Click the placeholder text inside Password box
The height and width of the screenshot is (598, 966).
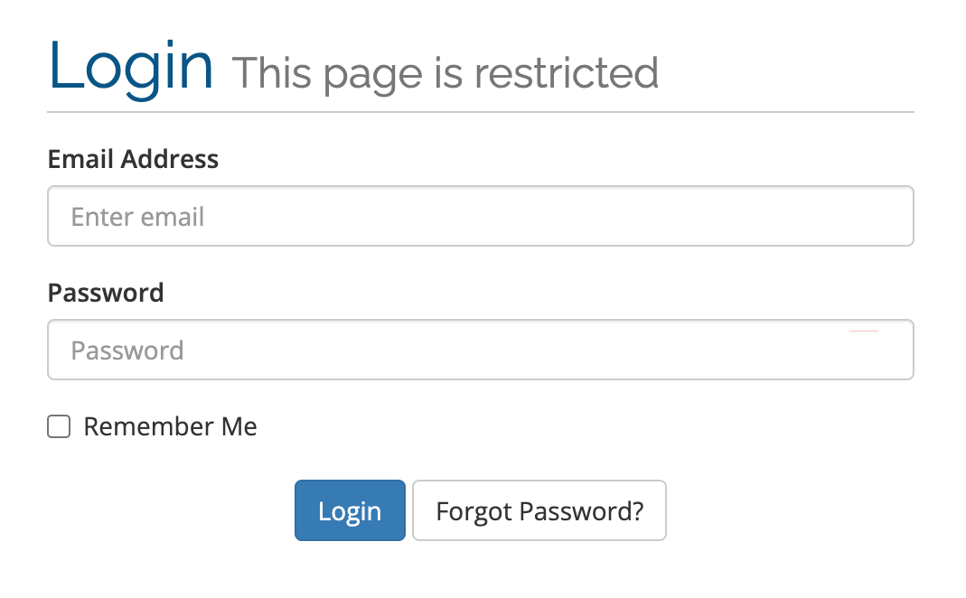pyautogui.click(x=127, y=350)
